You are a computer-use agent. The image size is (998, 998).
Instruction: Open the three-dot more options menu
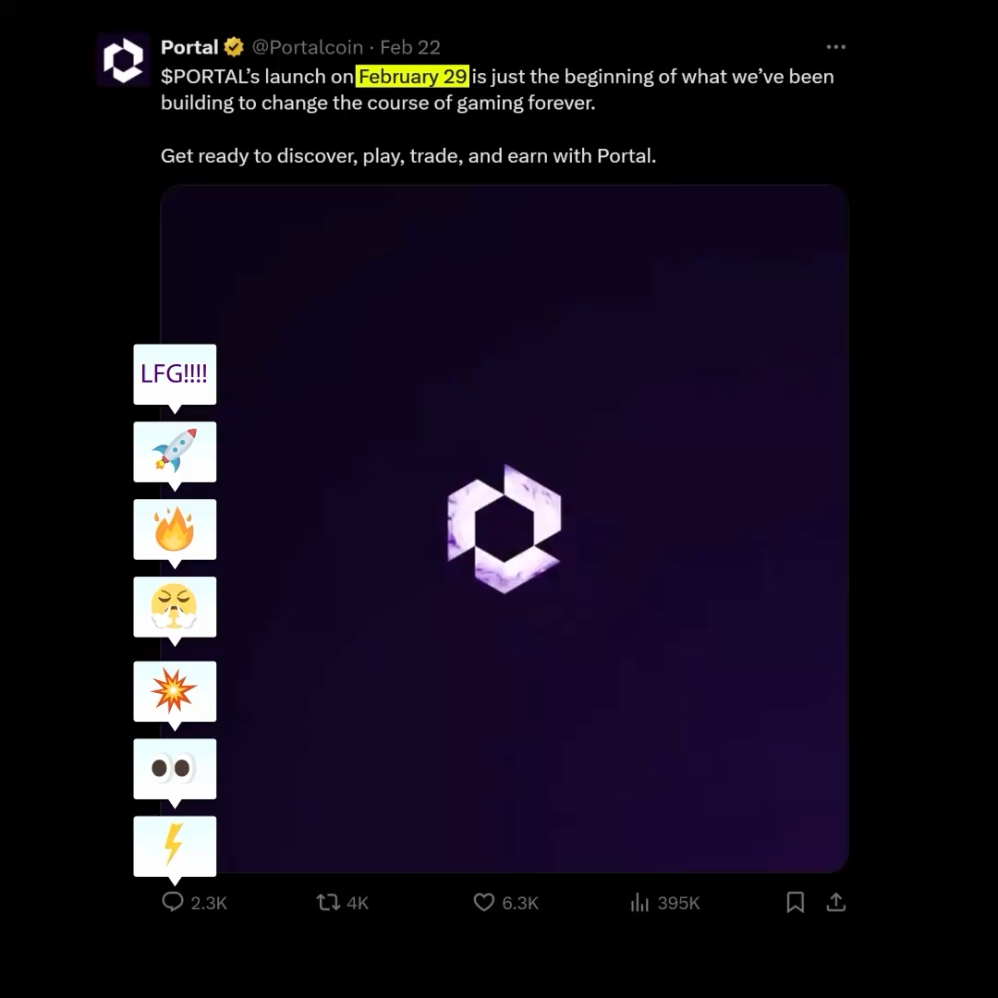coord(835,47)
